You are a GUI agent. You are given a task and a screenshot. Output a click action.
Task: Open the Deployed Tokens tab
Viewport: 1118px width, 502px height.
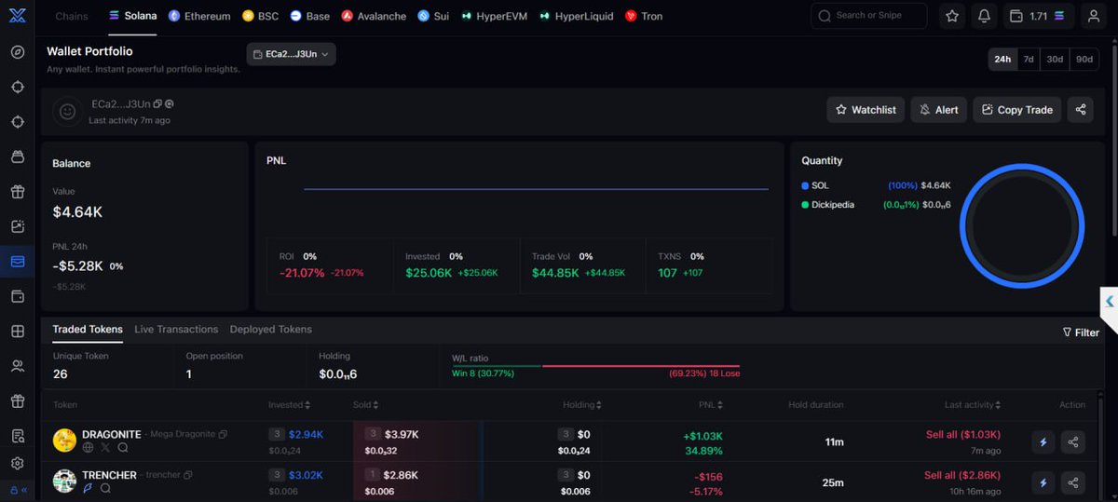[271, 330]
